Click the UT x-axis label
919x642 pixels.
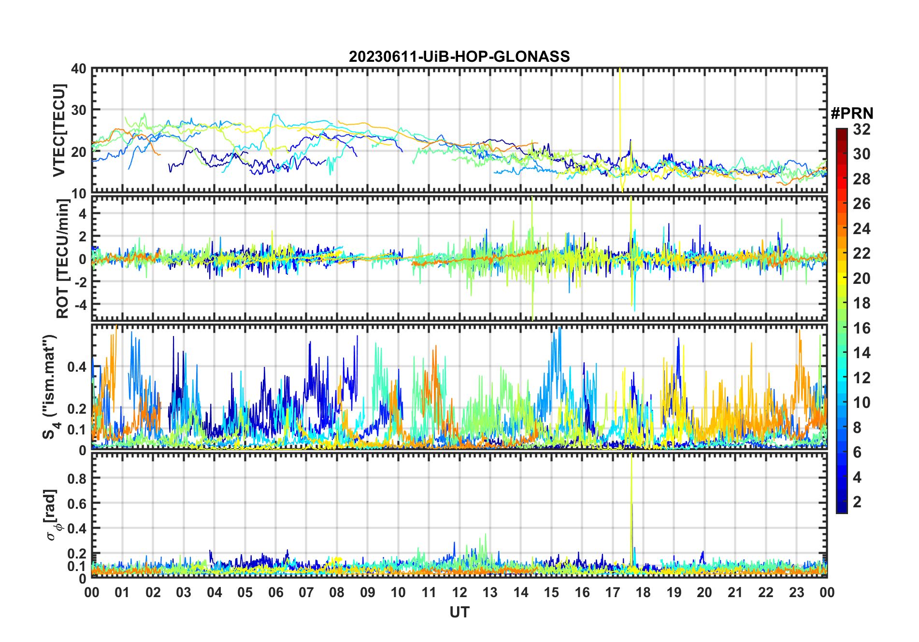coord(459,613)
